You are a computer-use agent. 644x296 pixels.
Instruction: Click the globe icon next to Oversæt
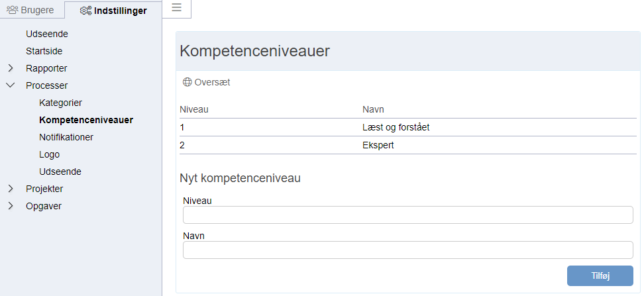point(188,82)
